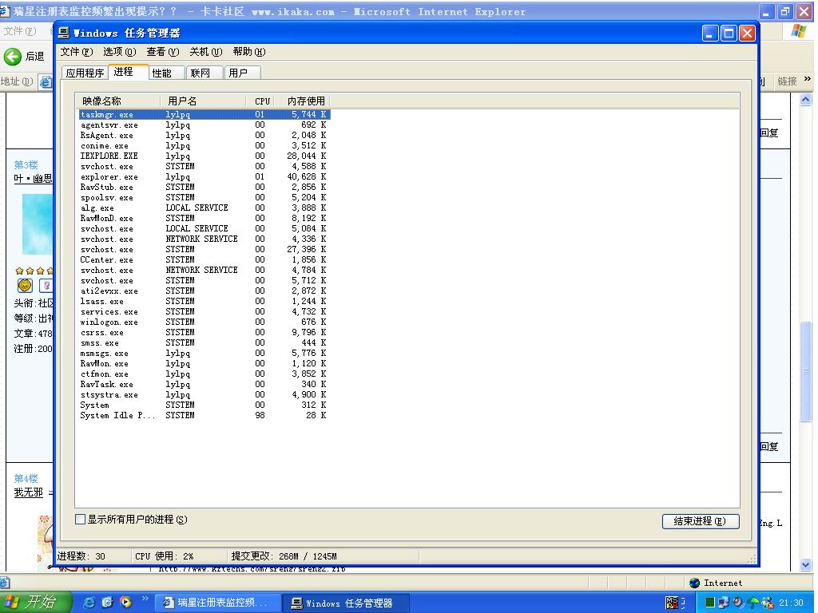Viewport: 818px width, 613px height.
Task: Select the csrss.exe process row
Action: tap(204, 333)
